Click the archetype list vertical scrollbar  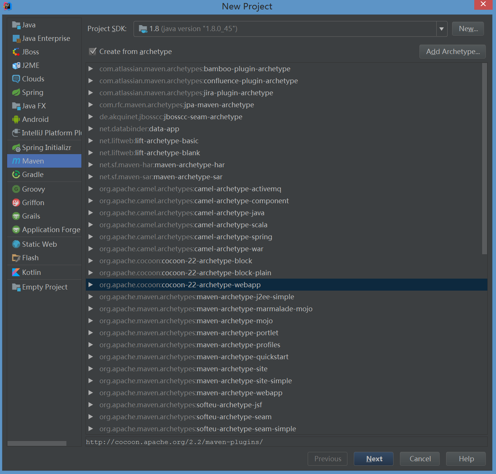click(484, 159)
